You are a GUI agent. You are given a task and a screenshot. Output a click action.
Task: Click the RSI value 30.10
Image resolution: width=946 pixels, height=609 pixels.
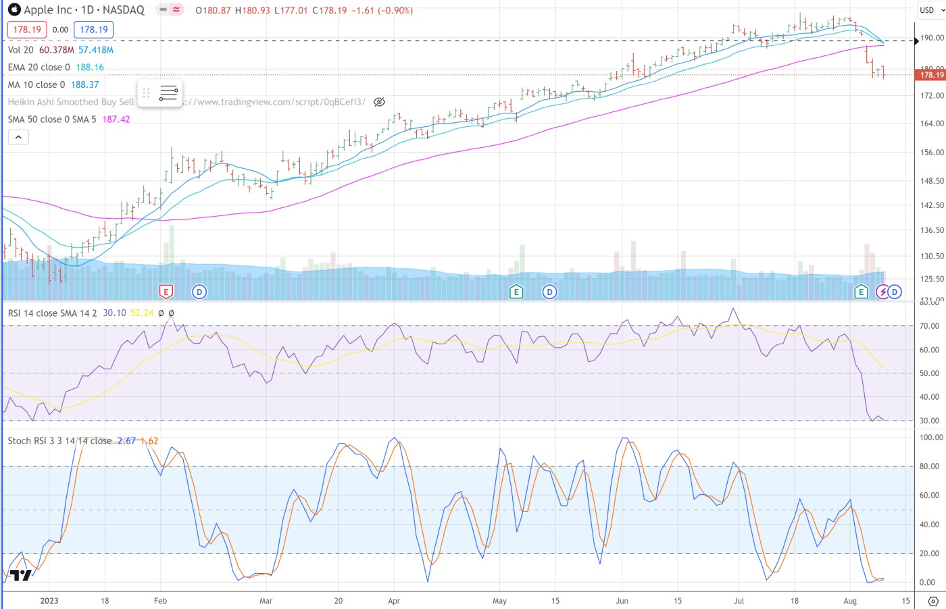click(114, 313)
